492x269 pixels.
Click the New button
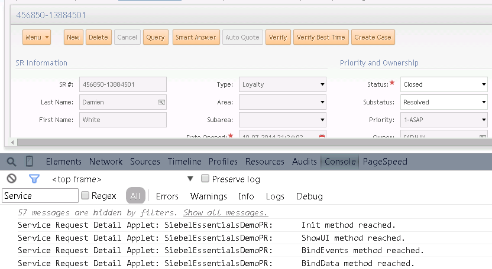73,37
